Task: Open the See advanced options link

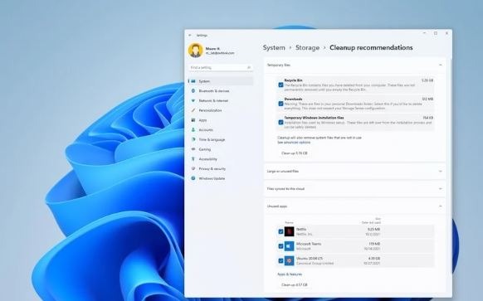Action: coord(294,143)
